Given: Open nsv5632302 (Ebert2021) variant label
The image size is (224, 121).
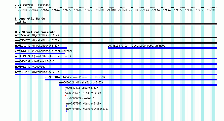Looking at the screenshot, I should 82,88.
